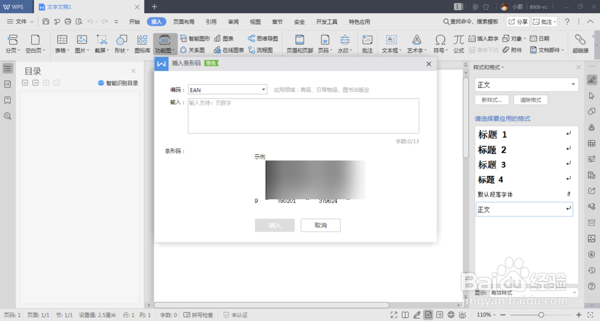
Task: Open 思维导图 mind map
Action: point(263,38)
